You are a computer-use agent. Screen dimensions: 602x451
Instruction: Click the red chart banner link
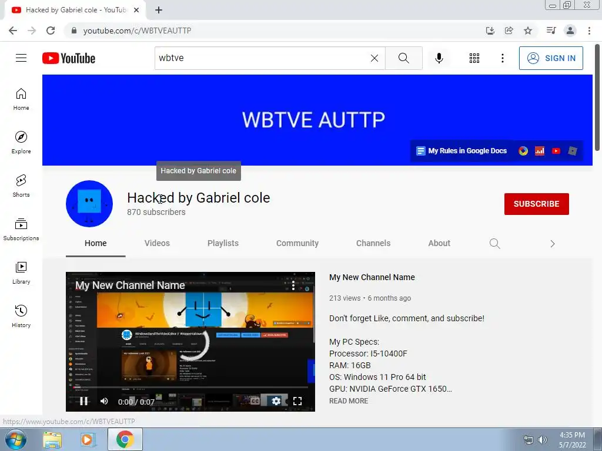tap(540, 151)
